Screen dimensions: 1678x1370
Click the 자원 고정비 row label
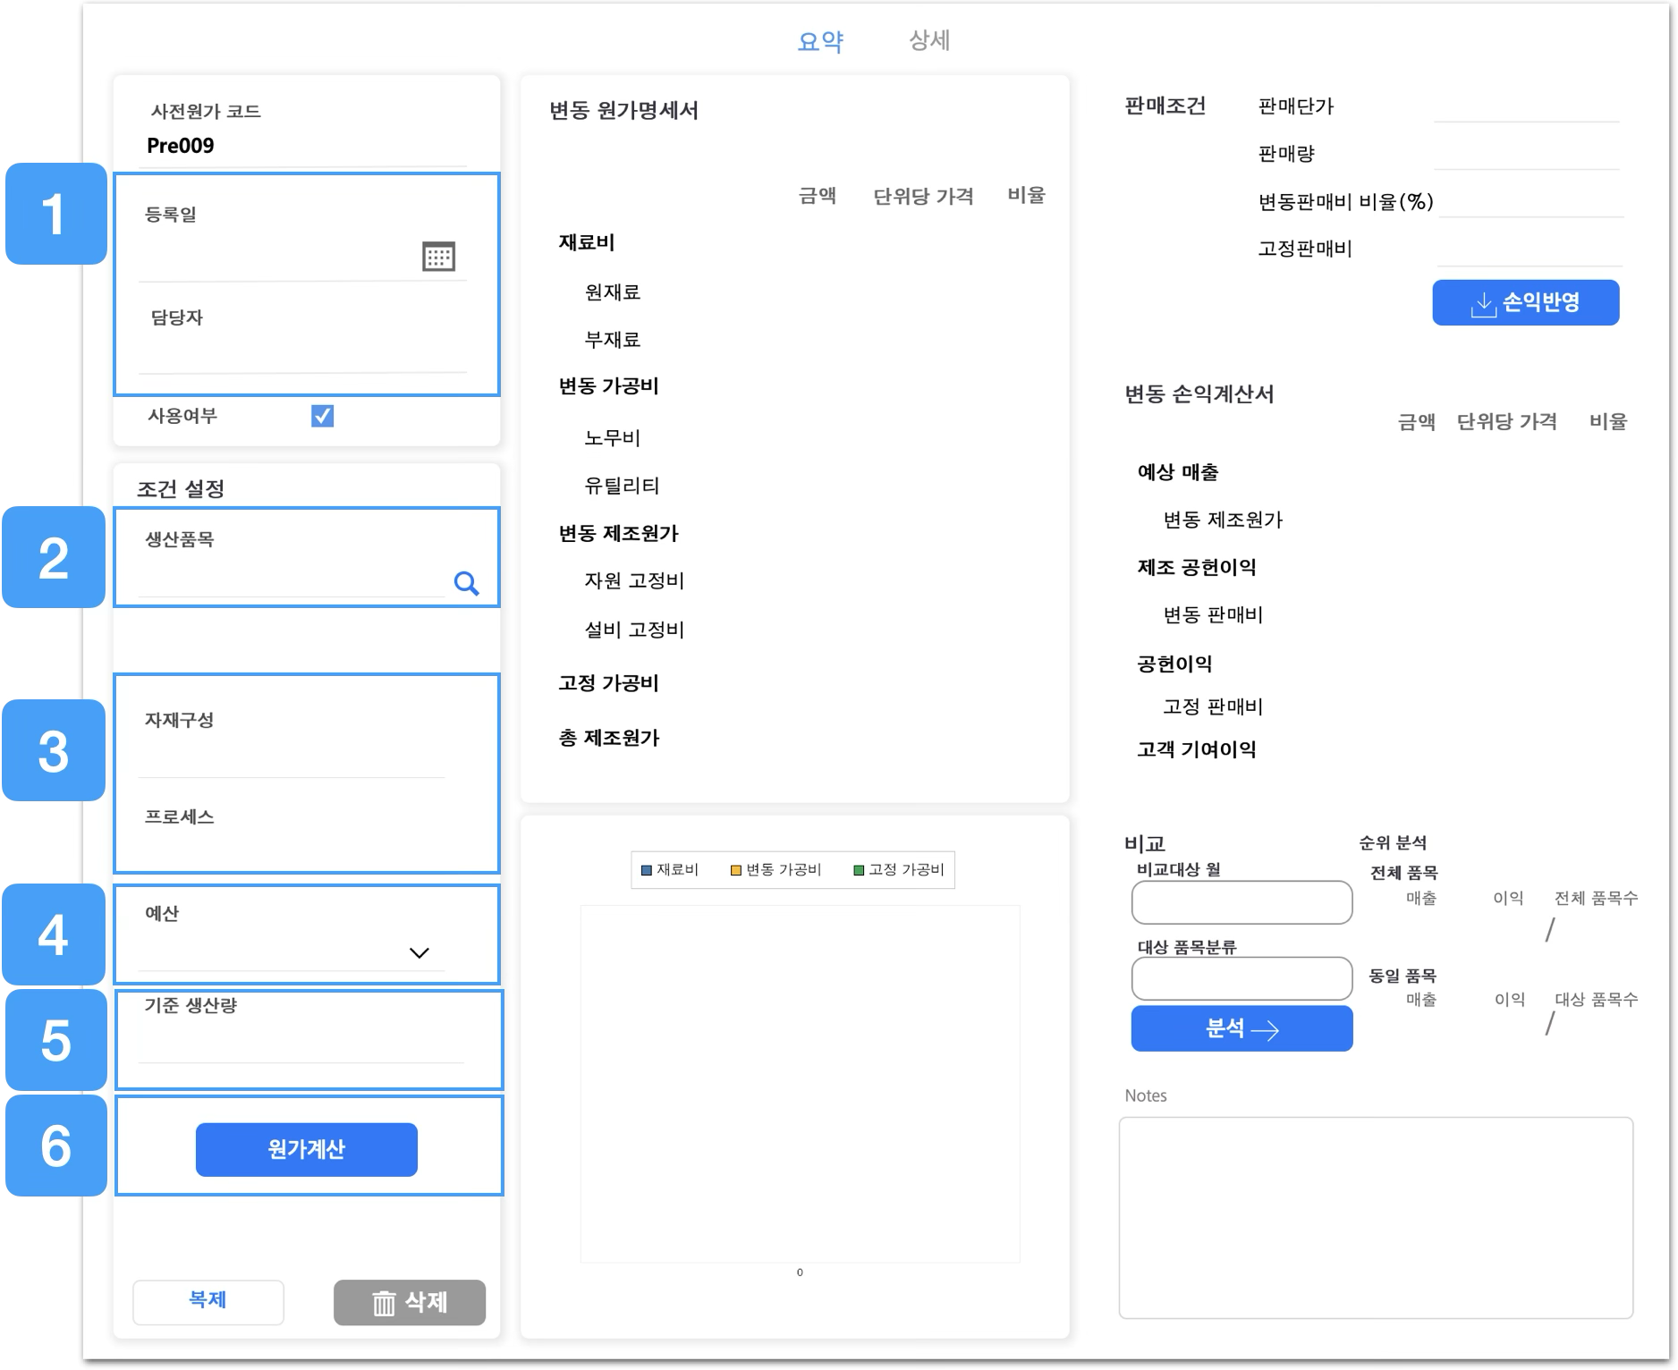pos(634,581)
